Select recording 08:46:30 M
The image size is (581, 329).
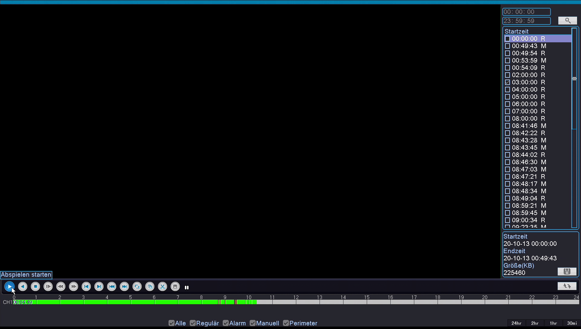(538, 162)
